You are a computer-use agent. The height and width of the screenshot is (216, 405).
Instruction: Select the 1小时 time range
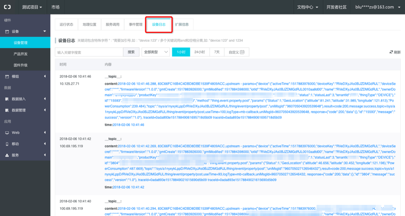[181, 52]
